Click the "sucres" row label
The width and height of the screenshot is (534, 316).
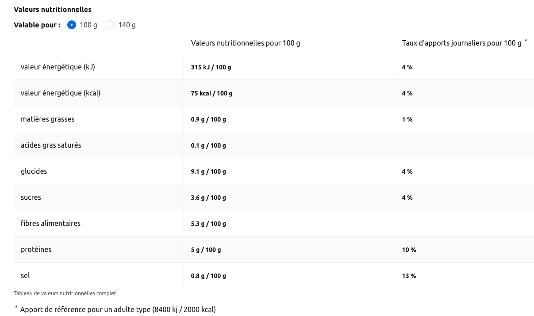click(31, 198)
